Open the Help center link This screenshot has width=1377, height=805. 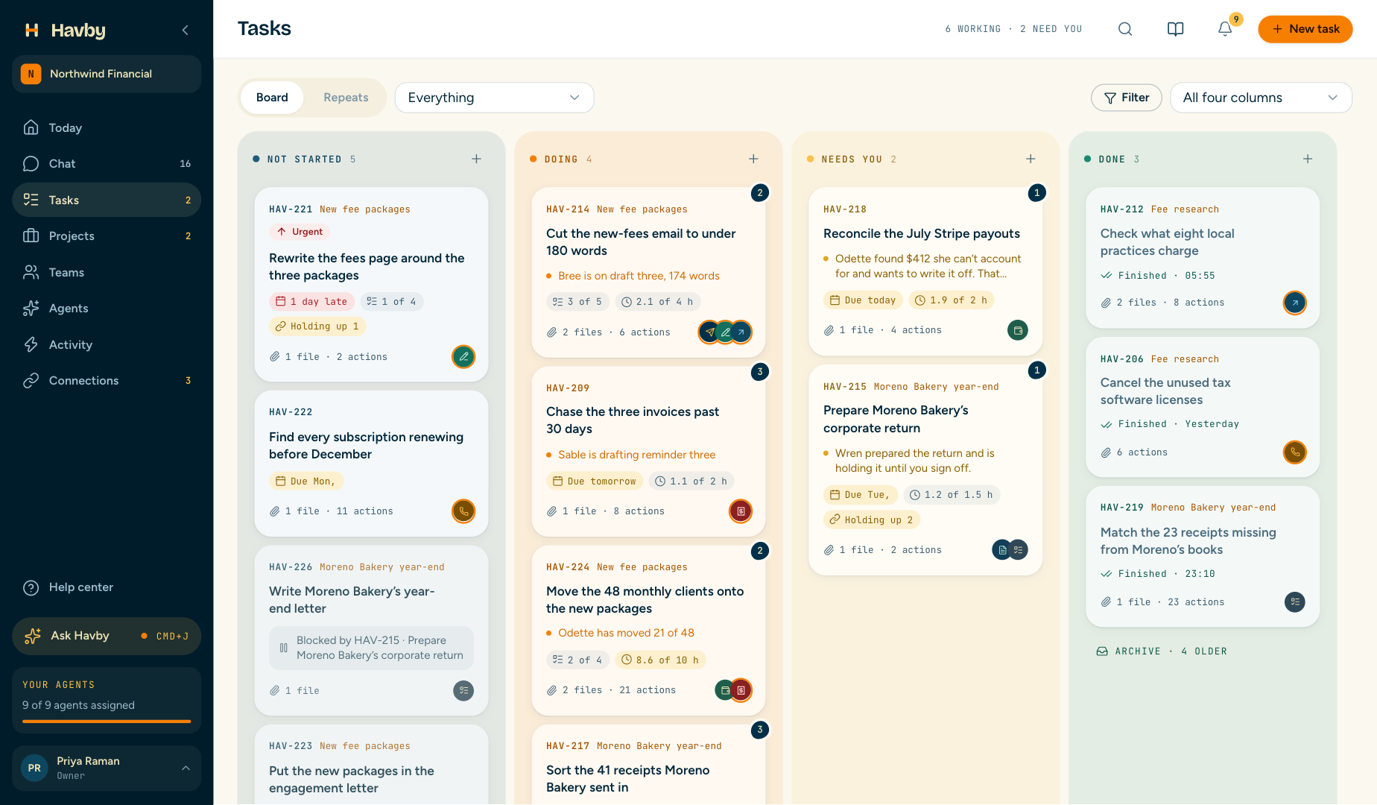pos(107,587)
